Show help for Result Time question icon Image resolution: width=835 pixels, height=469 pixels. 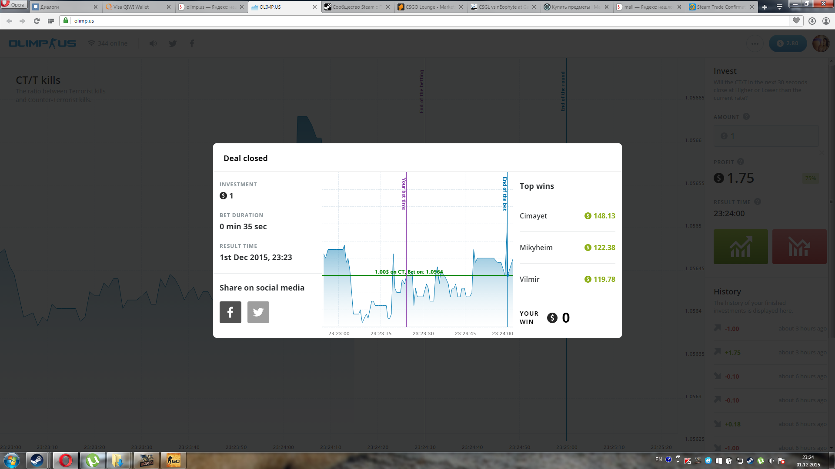[x=757, y=201]
